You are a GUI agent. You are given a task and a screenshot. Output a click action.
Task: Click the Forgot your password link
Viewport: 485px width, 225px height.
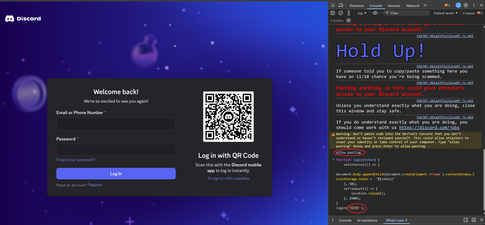[76, 160]
